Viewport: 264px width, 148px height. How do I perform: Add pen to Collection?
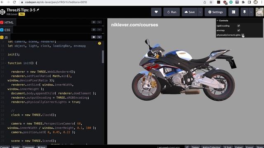pyautogui.click(x=211, y=147)
